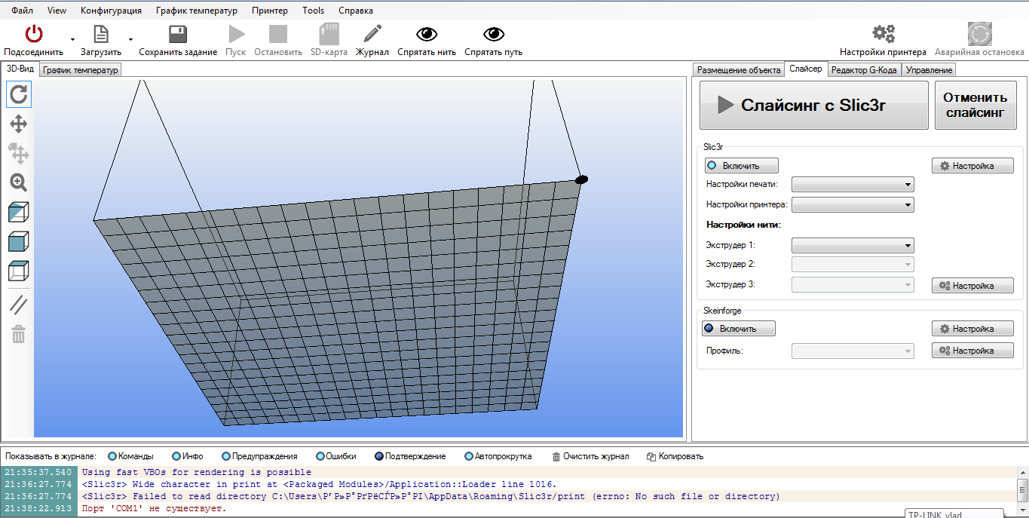Image resolution: width=1029 pixels, height=518 pixels.
Task: Click the Сохранить задание floppy icon
Action: point(178,34)
